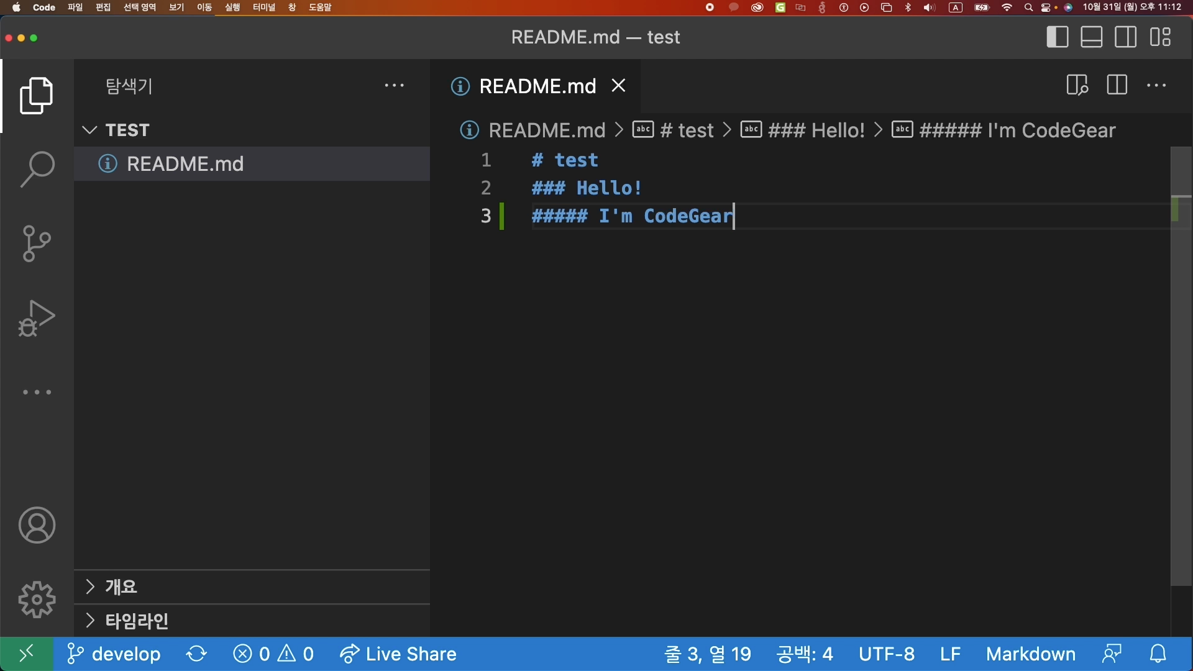Open the Accounts menu icon
The width and height of the screenshot is (1193, 671).
pos(37,526)
